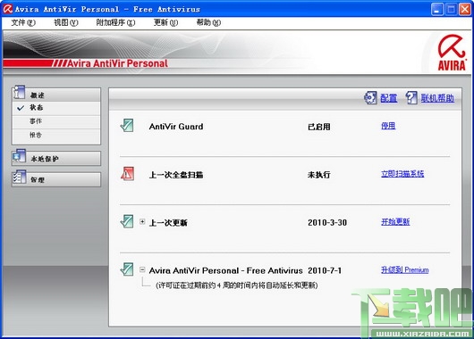Click the AntiVir Guard label

click(176, 127)
